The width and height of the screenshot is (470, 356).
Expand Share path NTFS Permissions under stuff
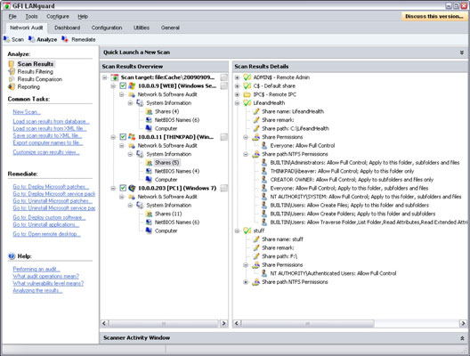tap(246, 282)
